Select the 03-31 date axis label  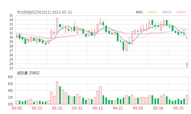pyautogui.click(x=77, y=108)
